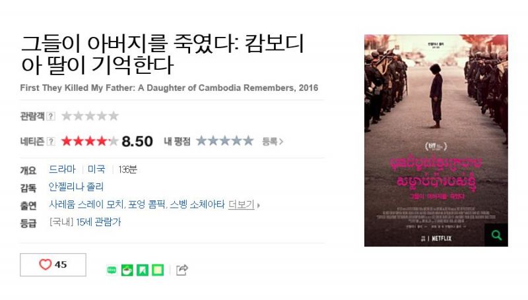This screenshot has height=300, width=528.
Task: Open the share arrow icon
Action: tap(182, 270)
